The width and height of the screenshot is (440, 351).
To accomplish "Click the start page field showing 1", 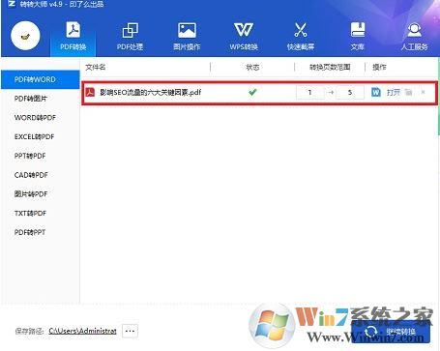I will pos(309,93).
